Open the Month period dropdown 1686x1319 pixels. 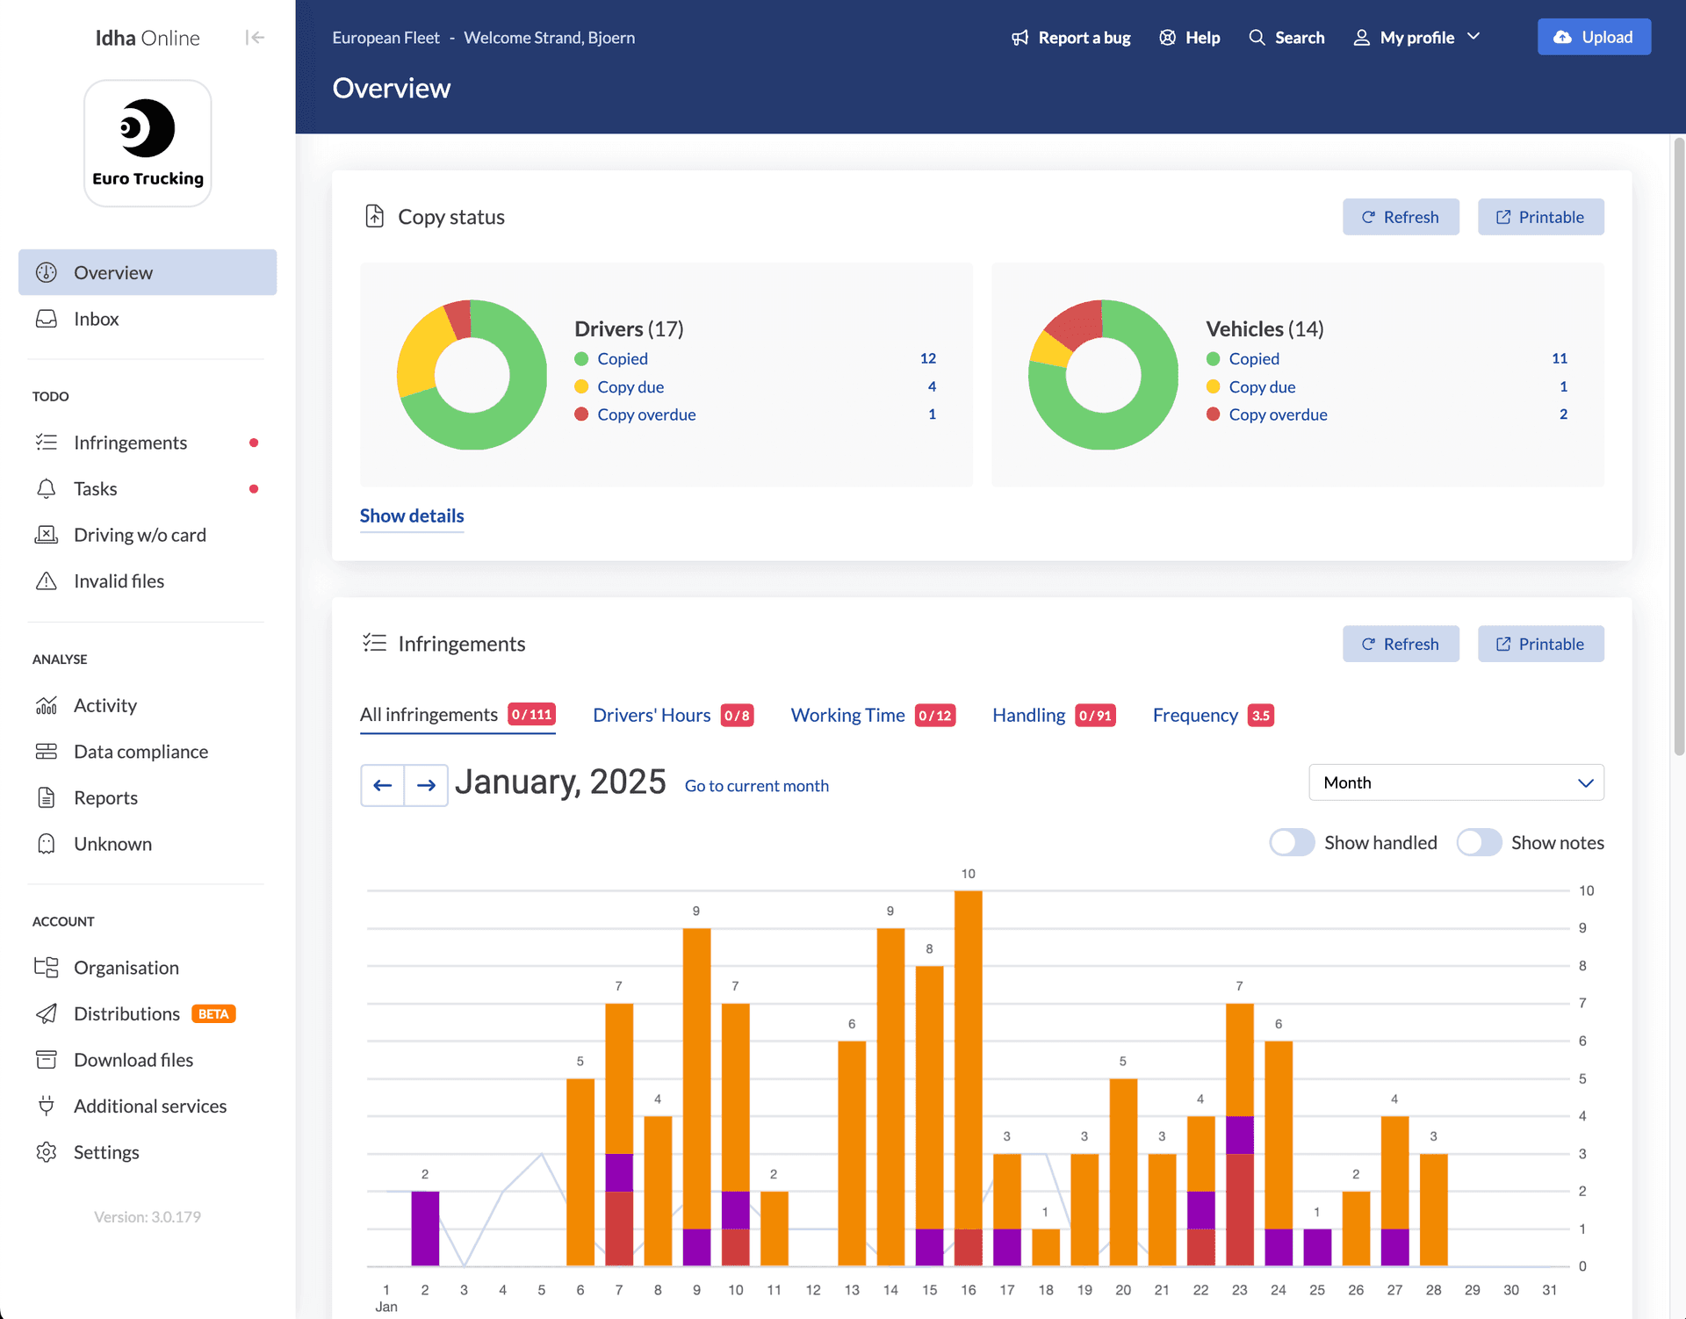(1456, 782)
